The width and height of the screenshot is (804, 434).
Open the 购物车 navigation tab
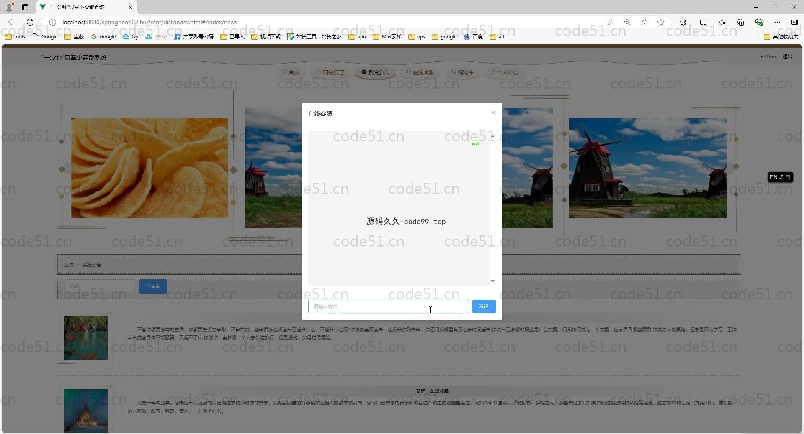click(x=462, y=72)
